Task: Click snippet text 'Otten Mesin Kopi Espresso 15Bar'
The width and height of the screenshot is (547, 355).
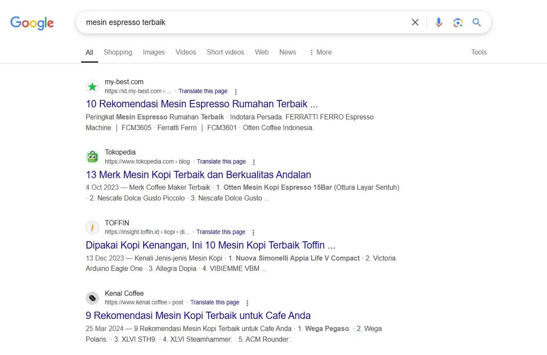Action: 278,188
